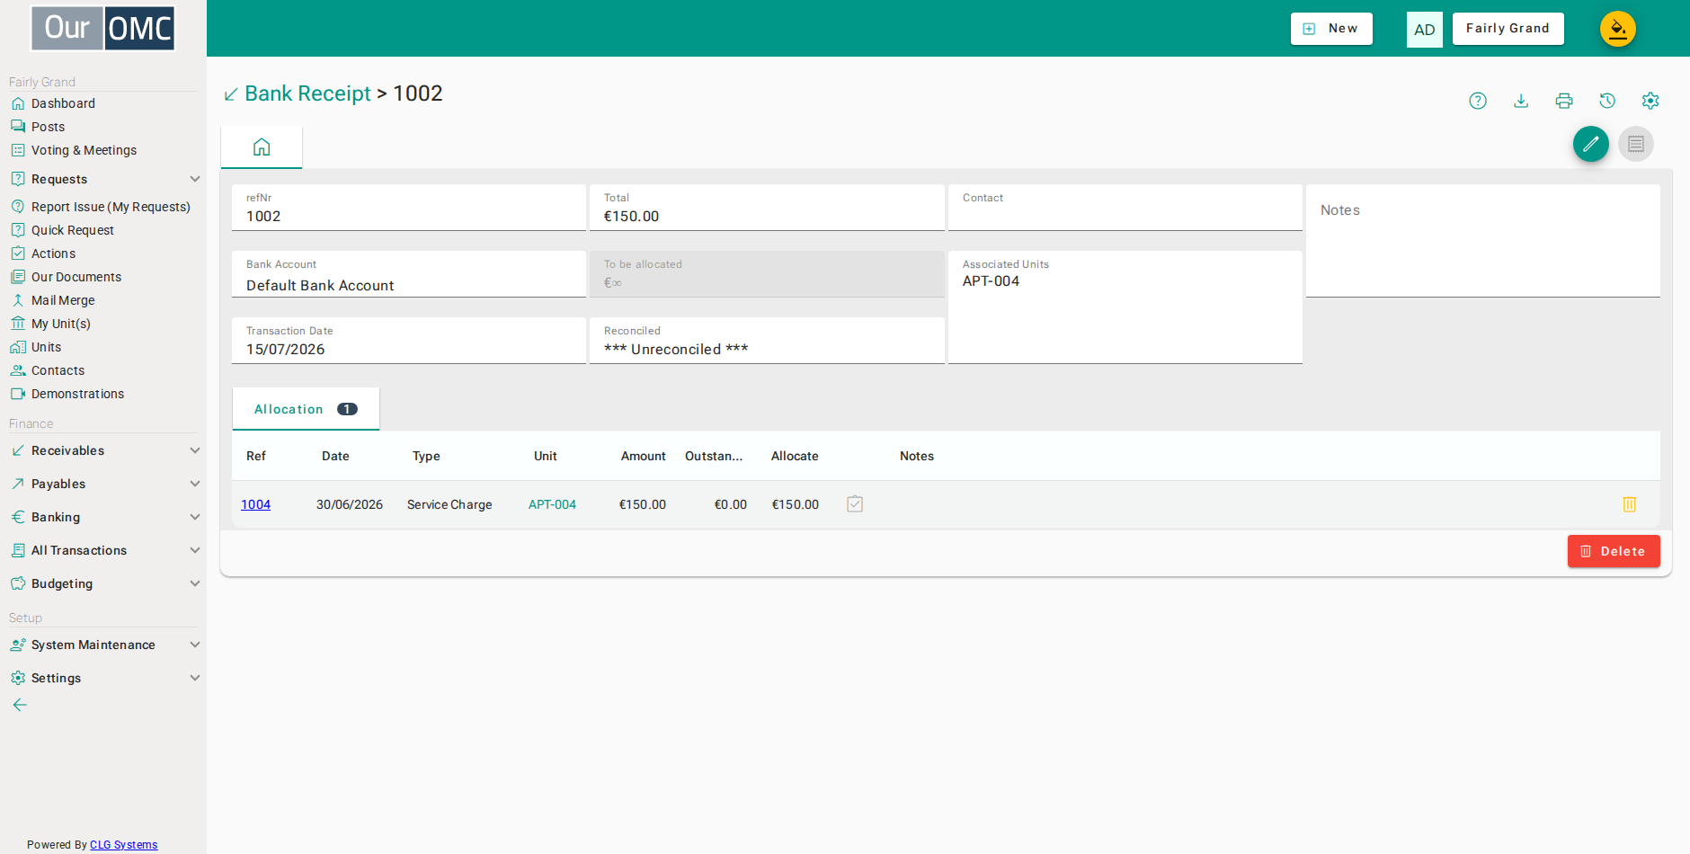Open the page settings gear icon

1650,101
